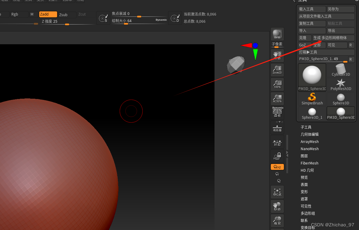Screen dimensions: 359x230
Task: Expand the 几何体编辑 geometry section
Action: coord(310,134)
